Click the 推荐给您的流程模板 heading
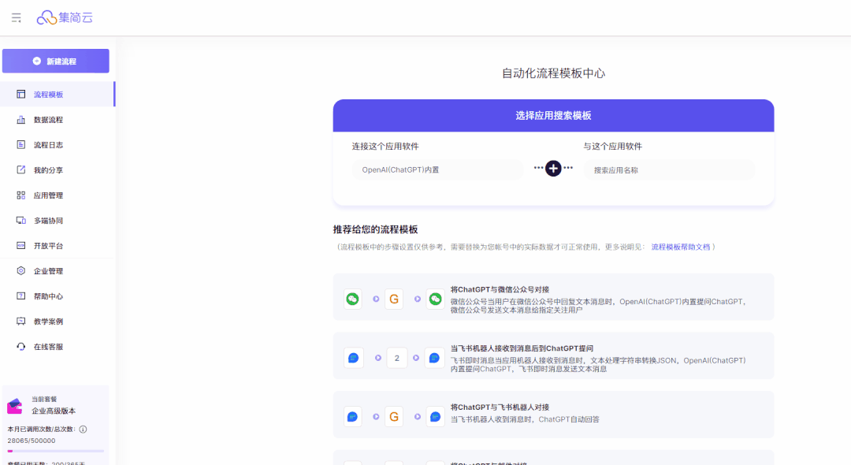The width and height of the screenshot is (851, 465). point(376,229)
